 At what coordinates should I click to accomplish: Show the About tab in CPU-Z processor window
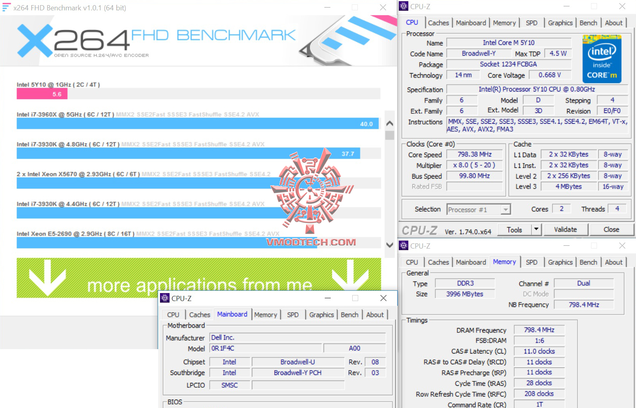614,23
